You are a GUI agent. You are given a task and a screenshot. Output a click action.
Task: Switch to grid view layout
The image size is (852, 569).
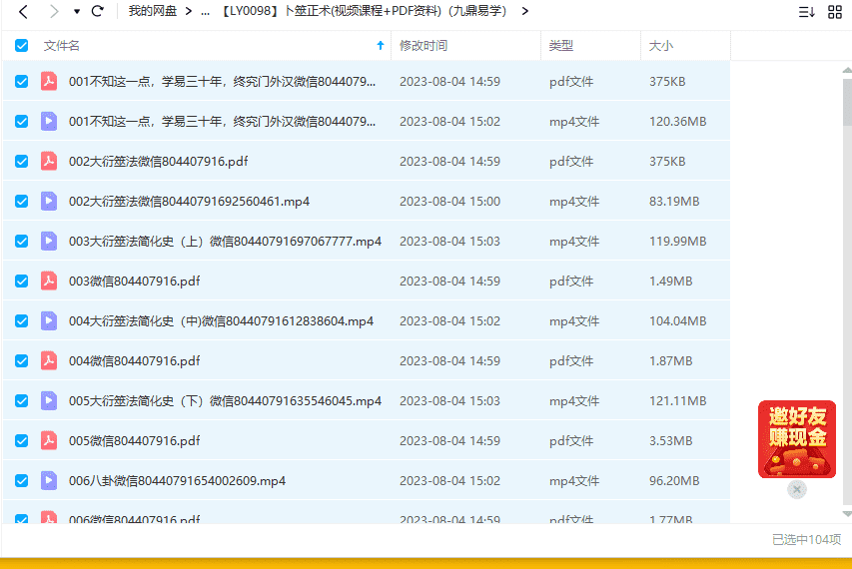click(835, 12)
